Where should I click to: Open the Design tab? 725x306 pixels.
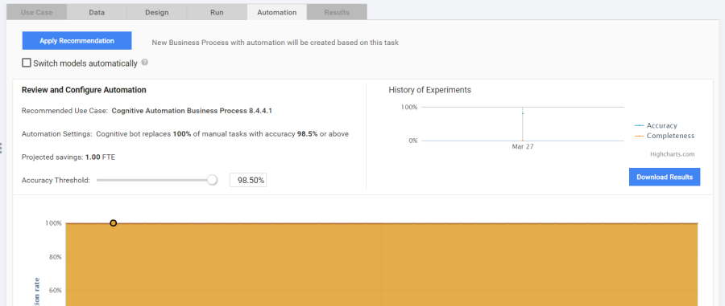[x=157, y=12]
